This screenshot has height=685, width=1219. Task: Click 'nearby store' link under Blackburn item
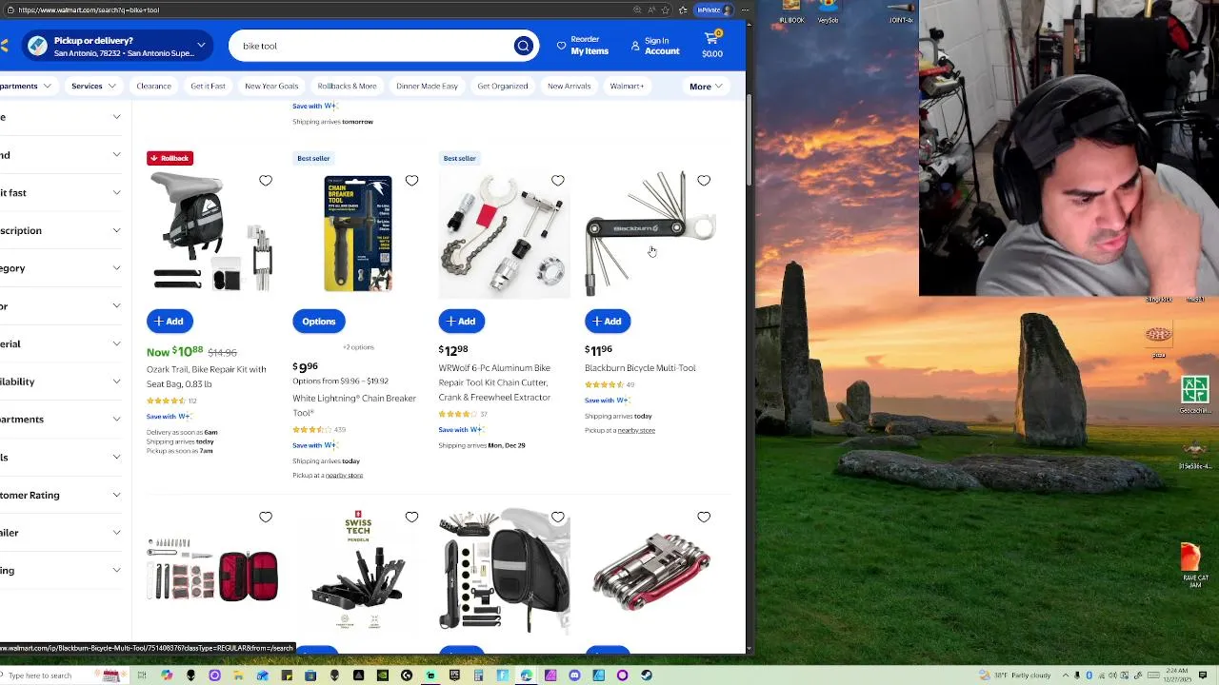click(x=635, y=430)
